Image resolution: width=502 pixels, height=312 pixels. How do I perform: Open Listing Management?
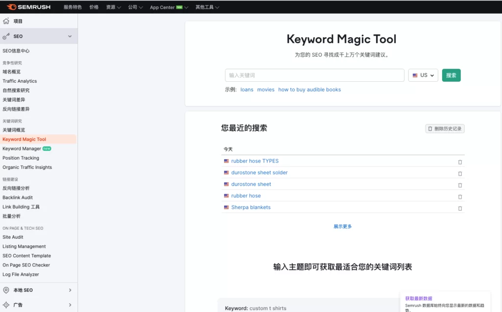pyautogui.click(x=24, y=246)
